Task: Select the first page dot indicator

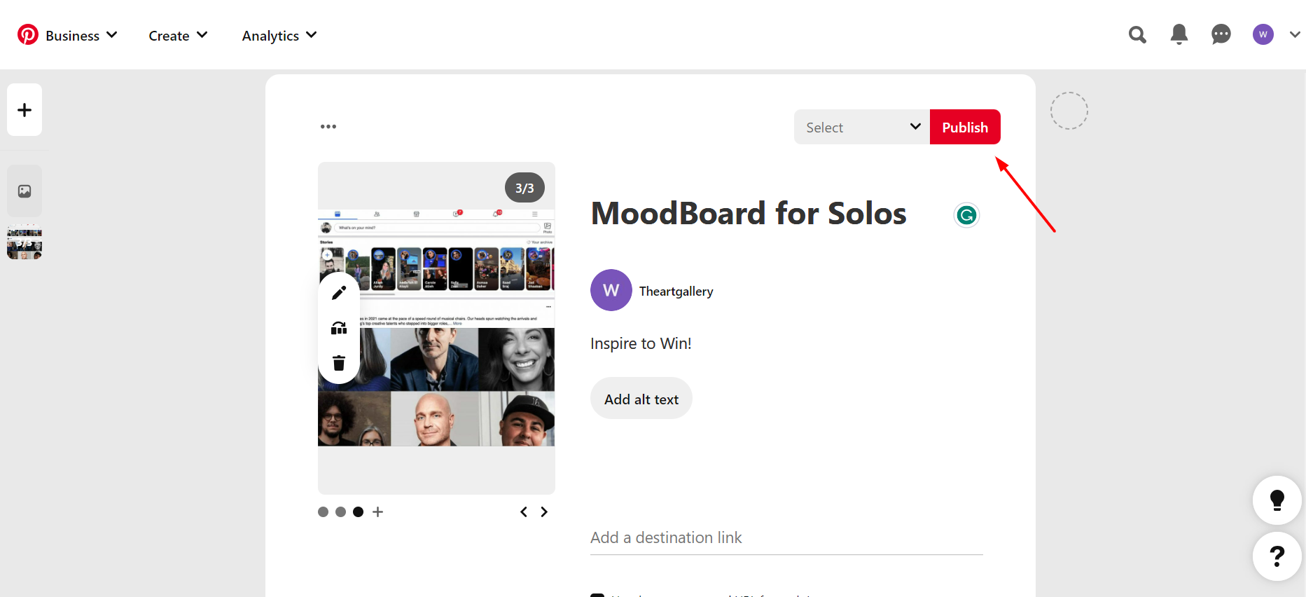Action: point(323,512)
